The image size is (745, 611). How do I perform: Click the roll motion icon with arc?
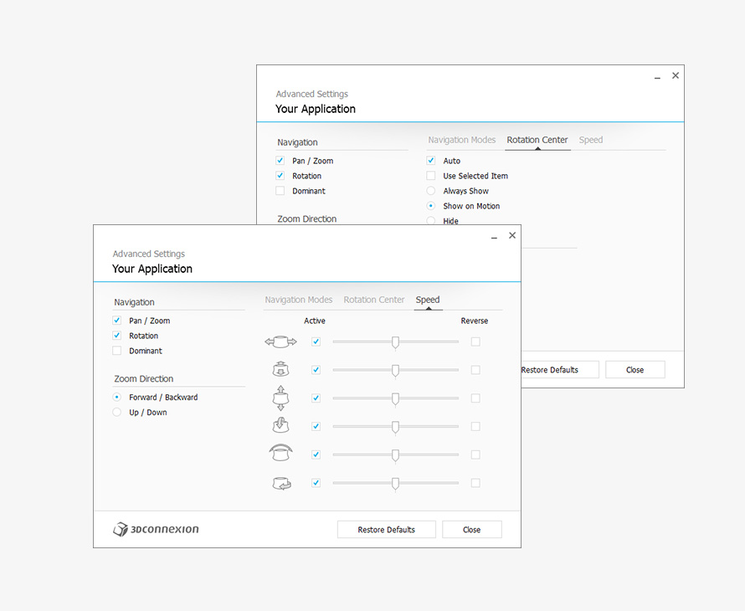280,454
